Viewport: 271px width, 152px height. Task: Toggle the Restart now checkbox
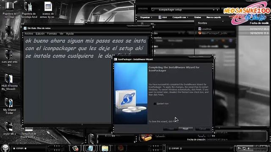pyautogui.click(x=155, y=104)
